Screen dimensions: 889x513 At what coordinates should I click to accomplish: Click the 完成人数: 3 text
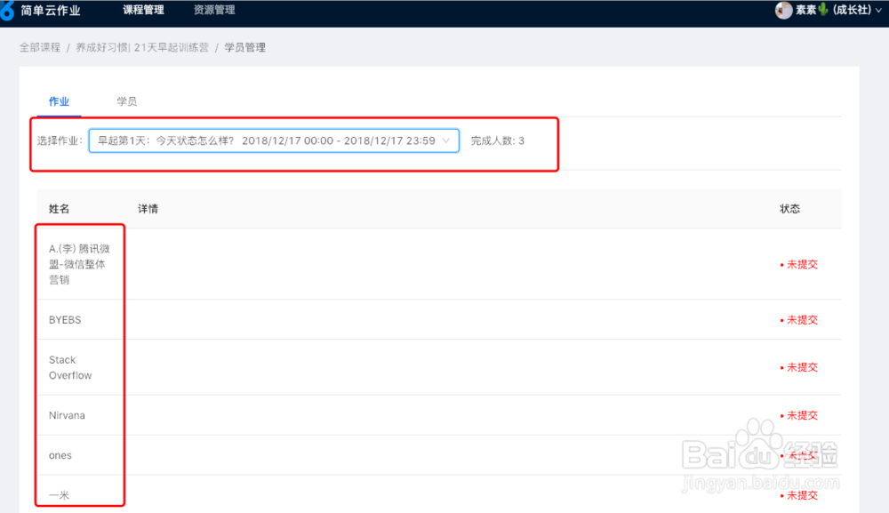click(498, 140)
